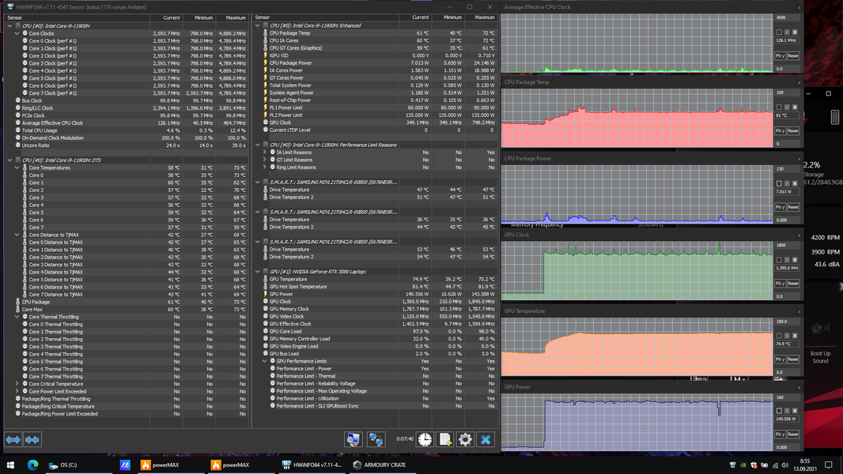
Task: Close sensor status with blue X icon
Action: coord(486,439)
